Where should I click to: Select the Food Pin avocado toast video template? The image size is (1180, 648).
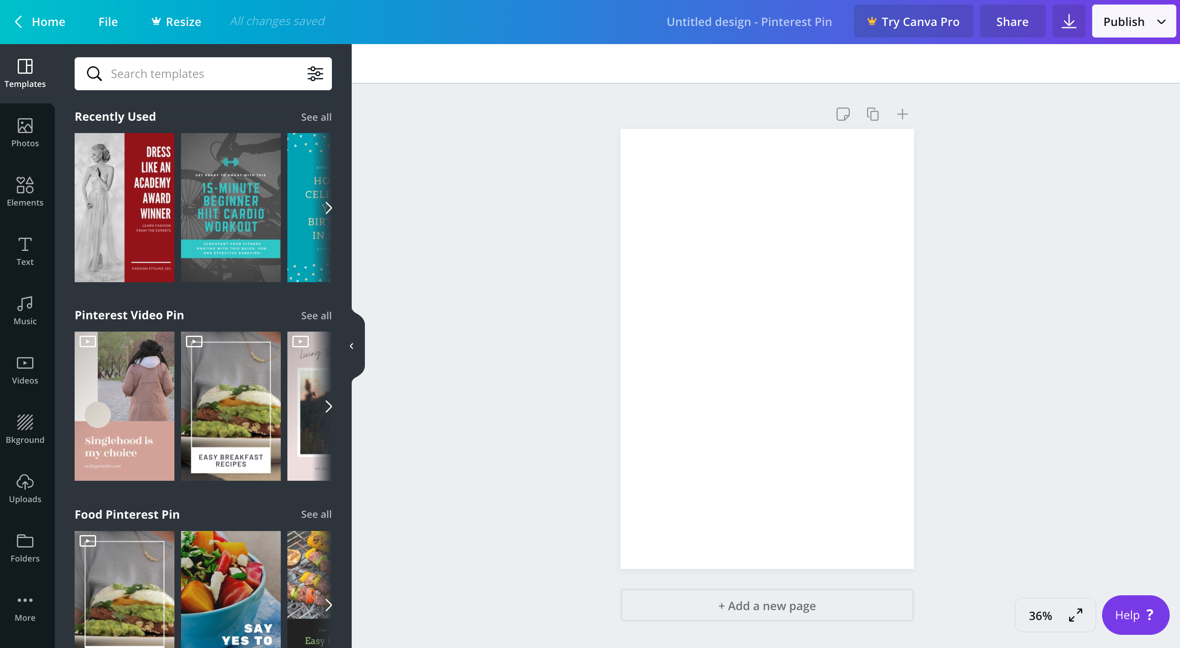pyautogui.click(x=125, y=590)
